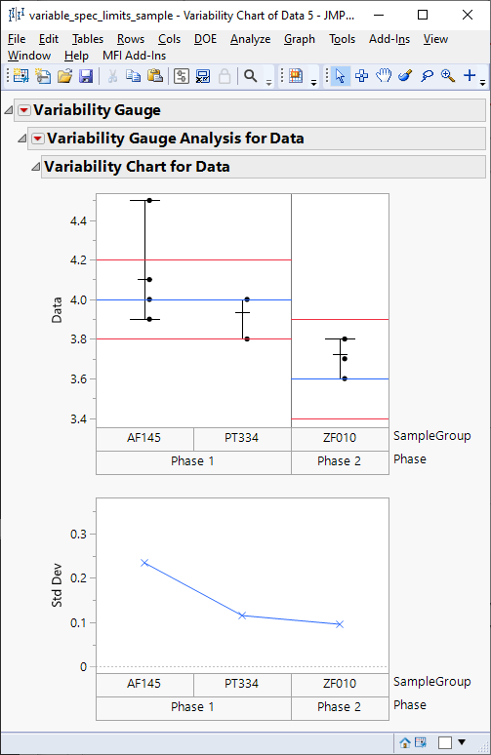Open the Graph menu
The height and width of the screenshot is (755, 491).
[300, 39]
